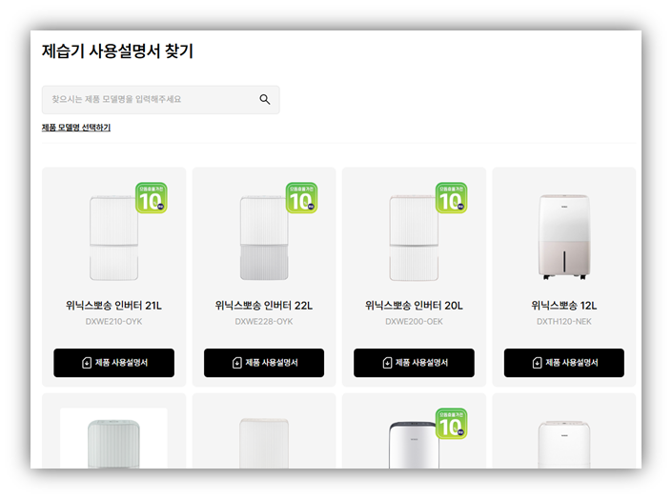Click model number DXTH120-NEK

[x=564, y=322]
